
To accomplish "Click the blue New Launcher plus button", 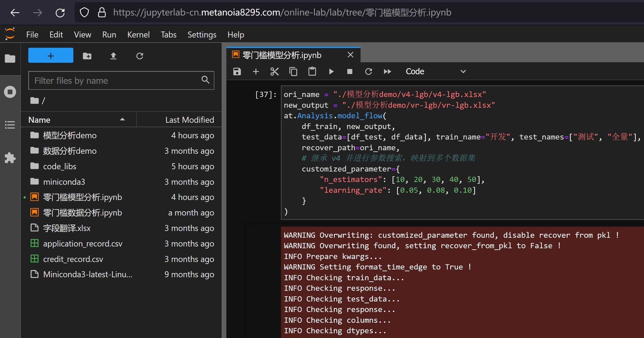I will 51,55.
